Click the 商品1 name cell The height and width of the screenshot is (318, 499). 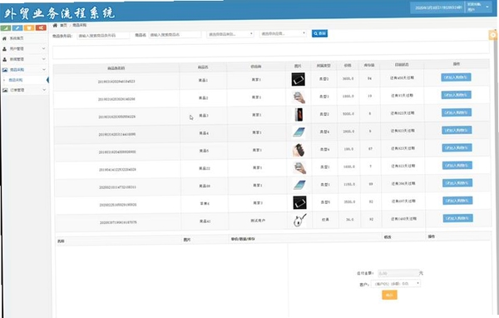click(204, 80)
